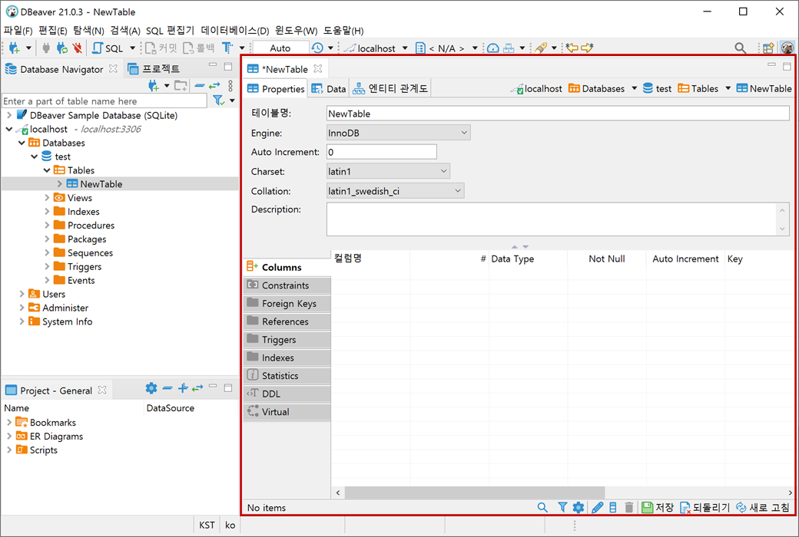Expand the NewTable tree node

click(x=60, y=184)
